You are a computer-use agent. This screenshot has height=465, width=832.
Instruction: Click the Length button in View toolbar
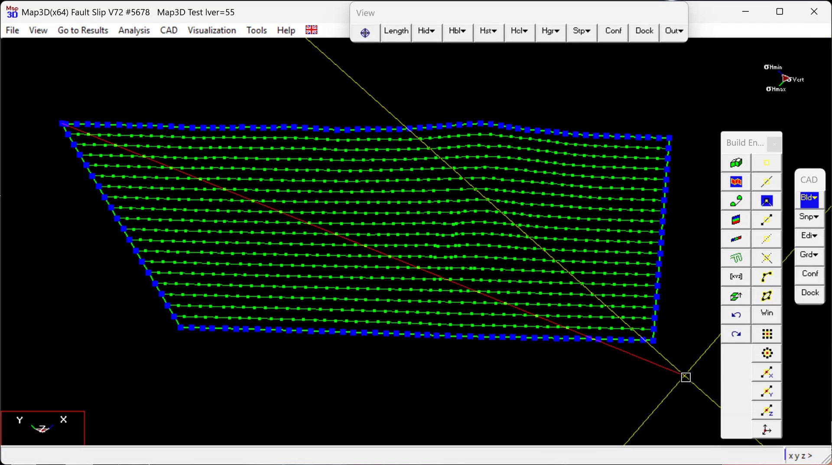click(396, 31)
